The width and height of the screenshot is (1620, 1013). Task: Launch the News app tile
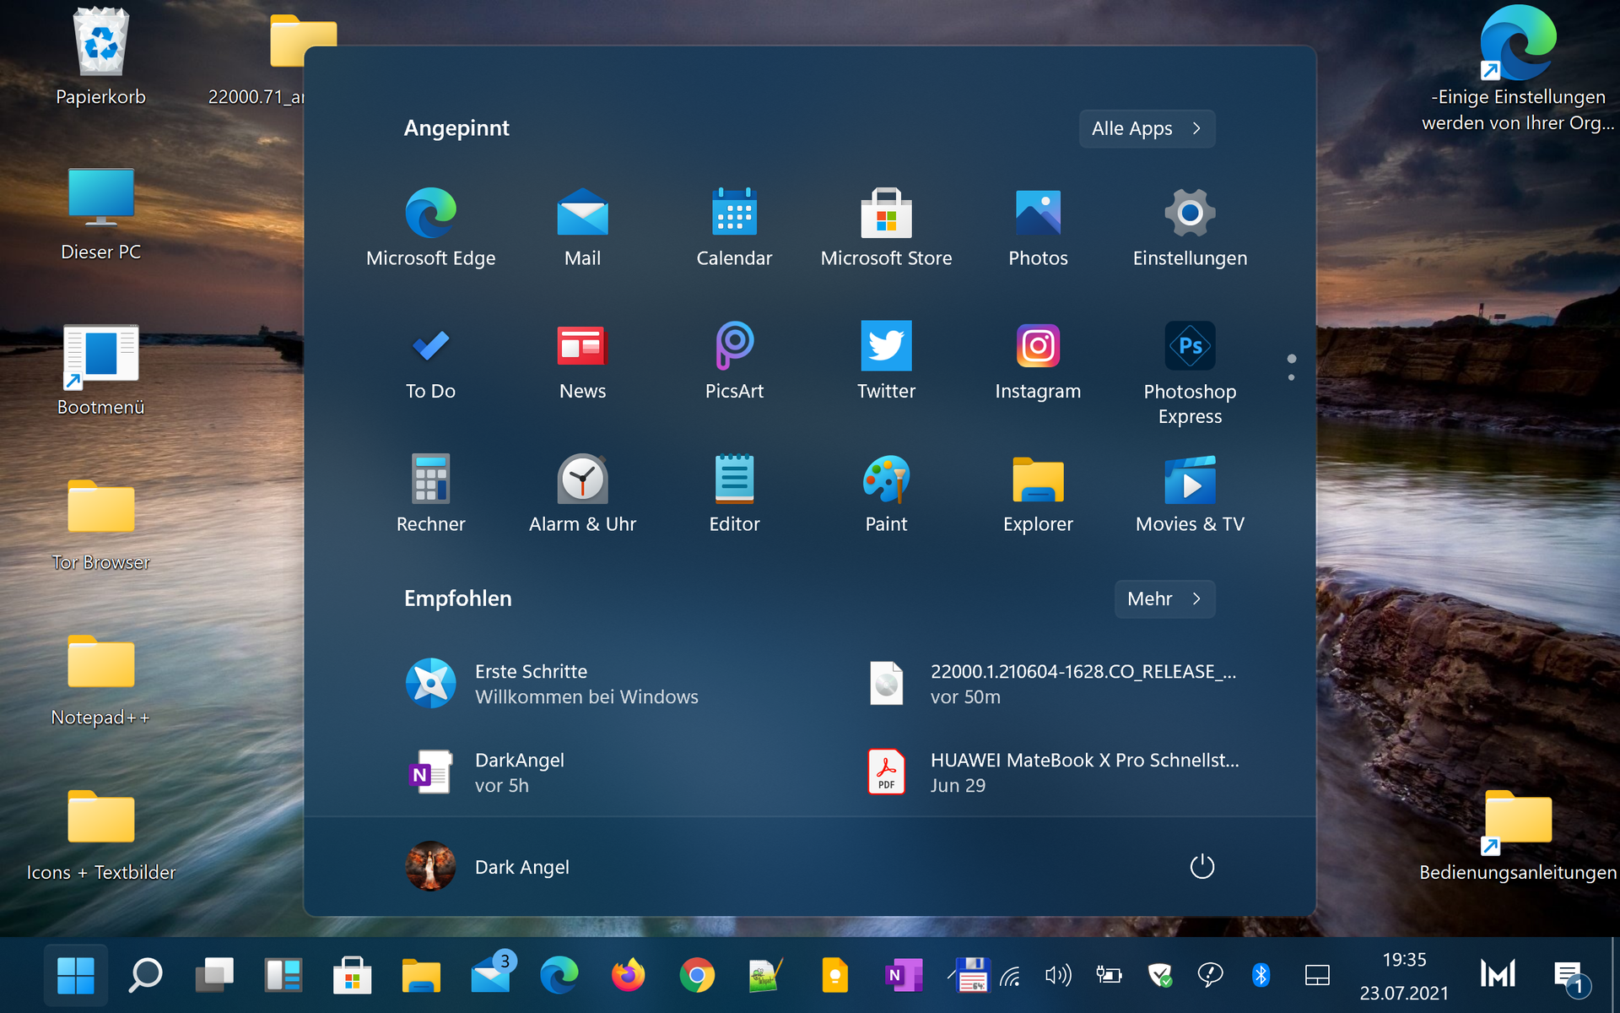click(x=582, y=360)
